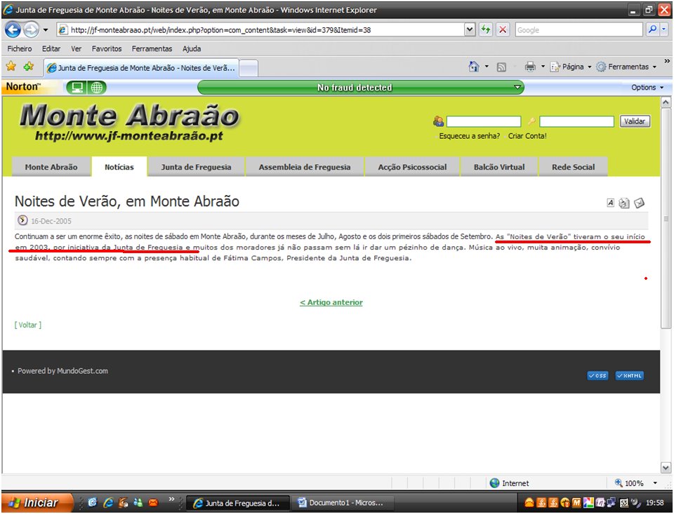
Task: Click the Print icon
Action: click(530, 67)
